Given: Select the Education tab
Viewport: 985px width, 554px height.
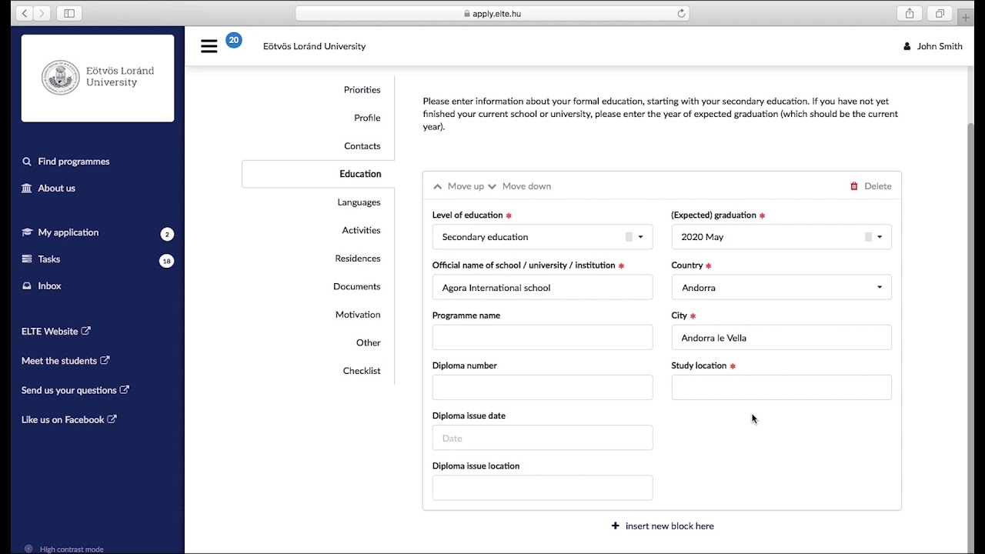Looking at the screenshot, I should pyautogui.click(x=319, y=174).
